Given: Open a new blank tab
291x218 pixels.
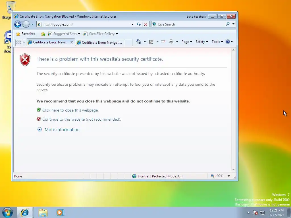Looking at the screenshot, I should pos(128,43).
